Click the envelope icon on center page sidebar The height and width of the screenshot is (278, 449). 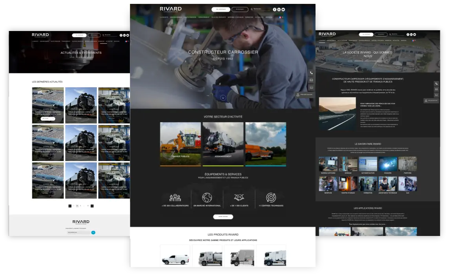click(312, 80)
